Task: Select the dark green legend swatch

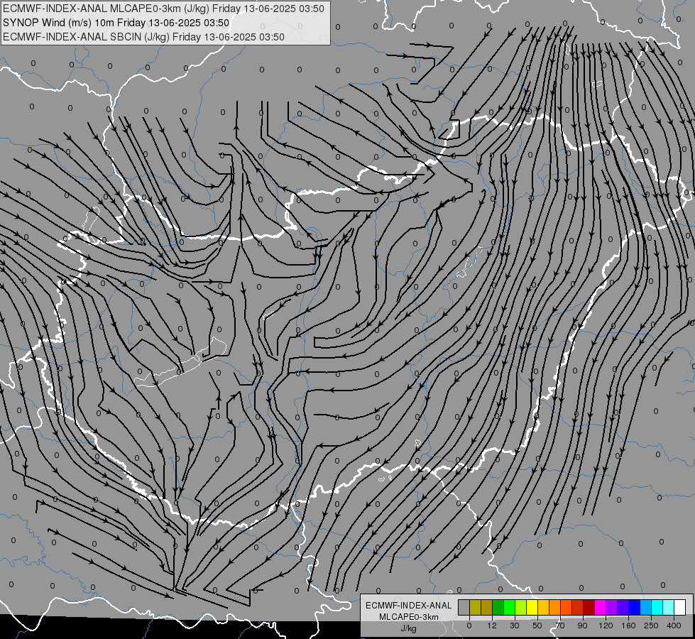Action: [498, 607]
